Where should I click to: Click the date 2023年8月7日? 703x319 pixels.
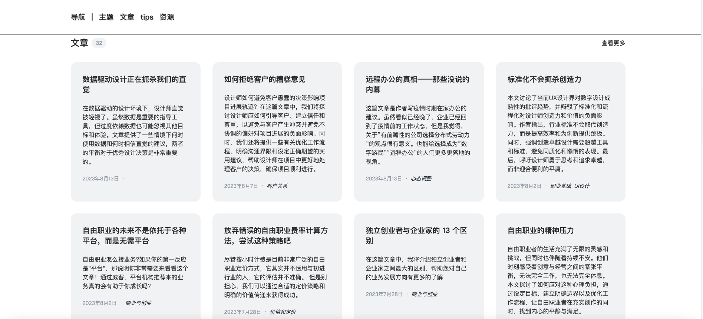pyautogui.click(x=241, y=186)
